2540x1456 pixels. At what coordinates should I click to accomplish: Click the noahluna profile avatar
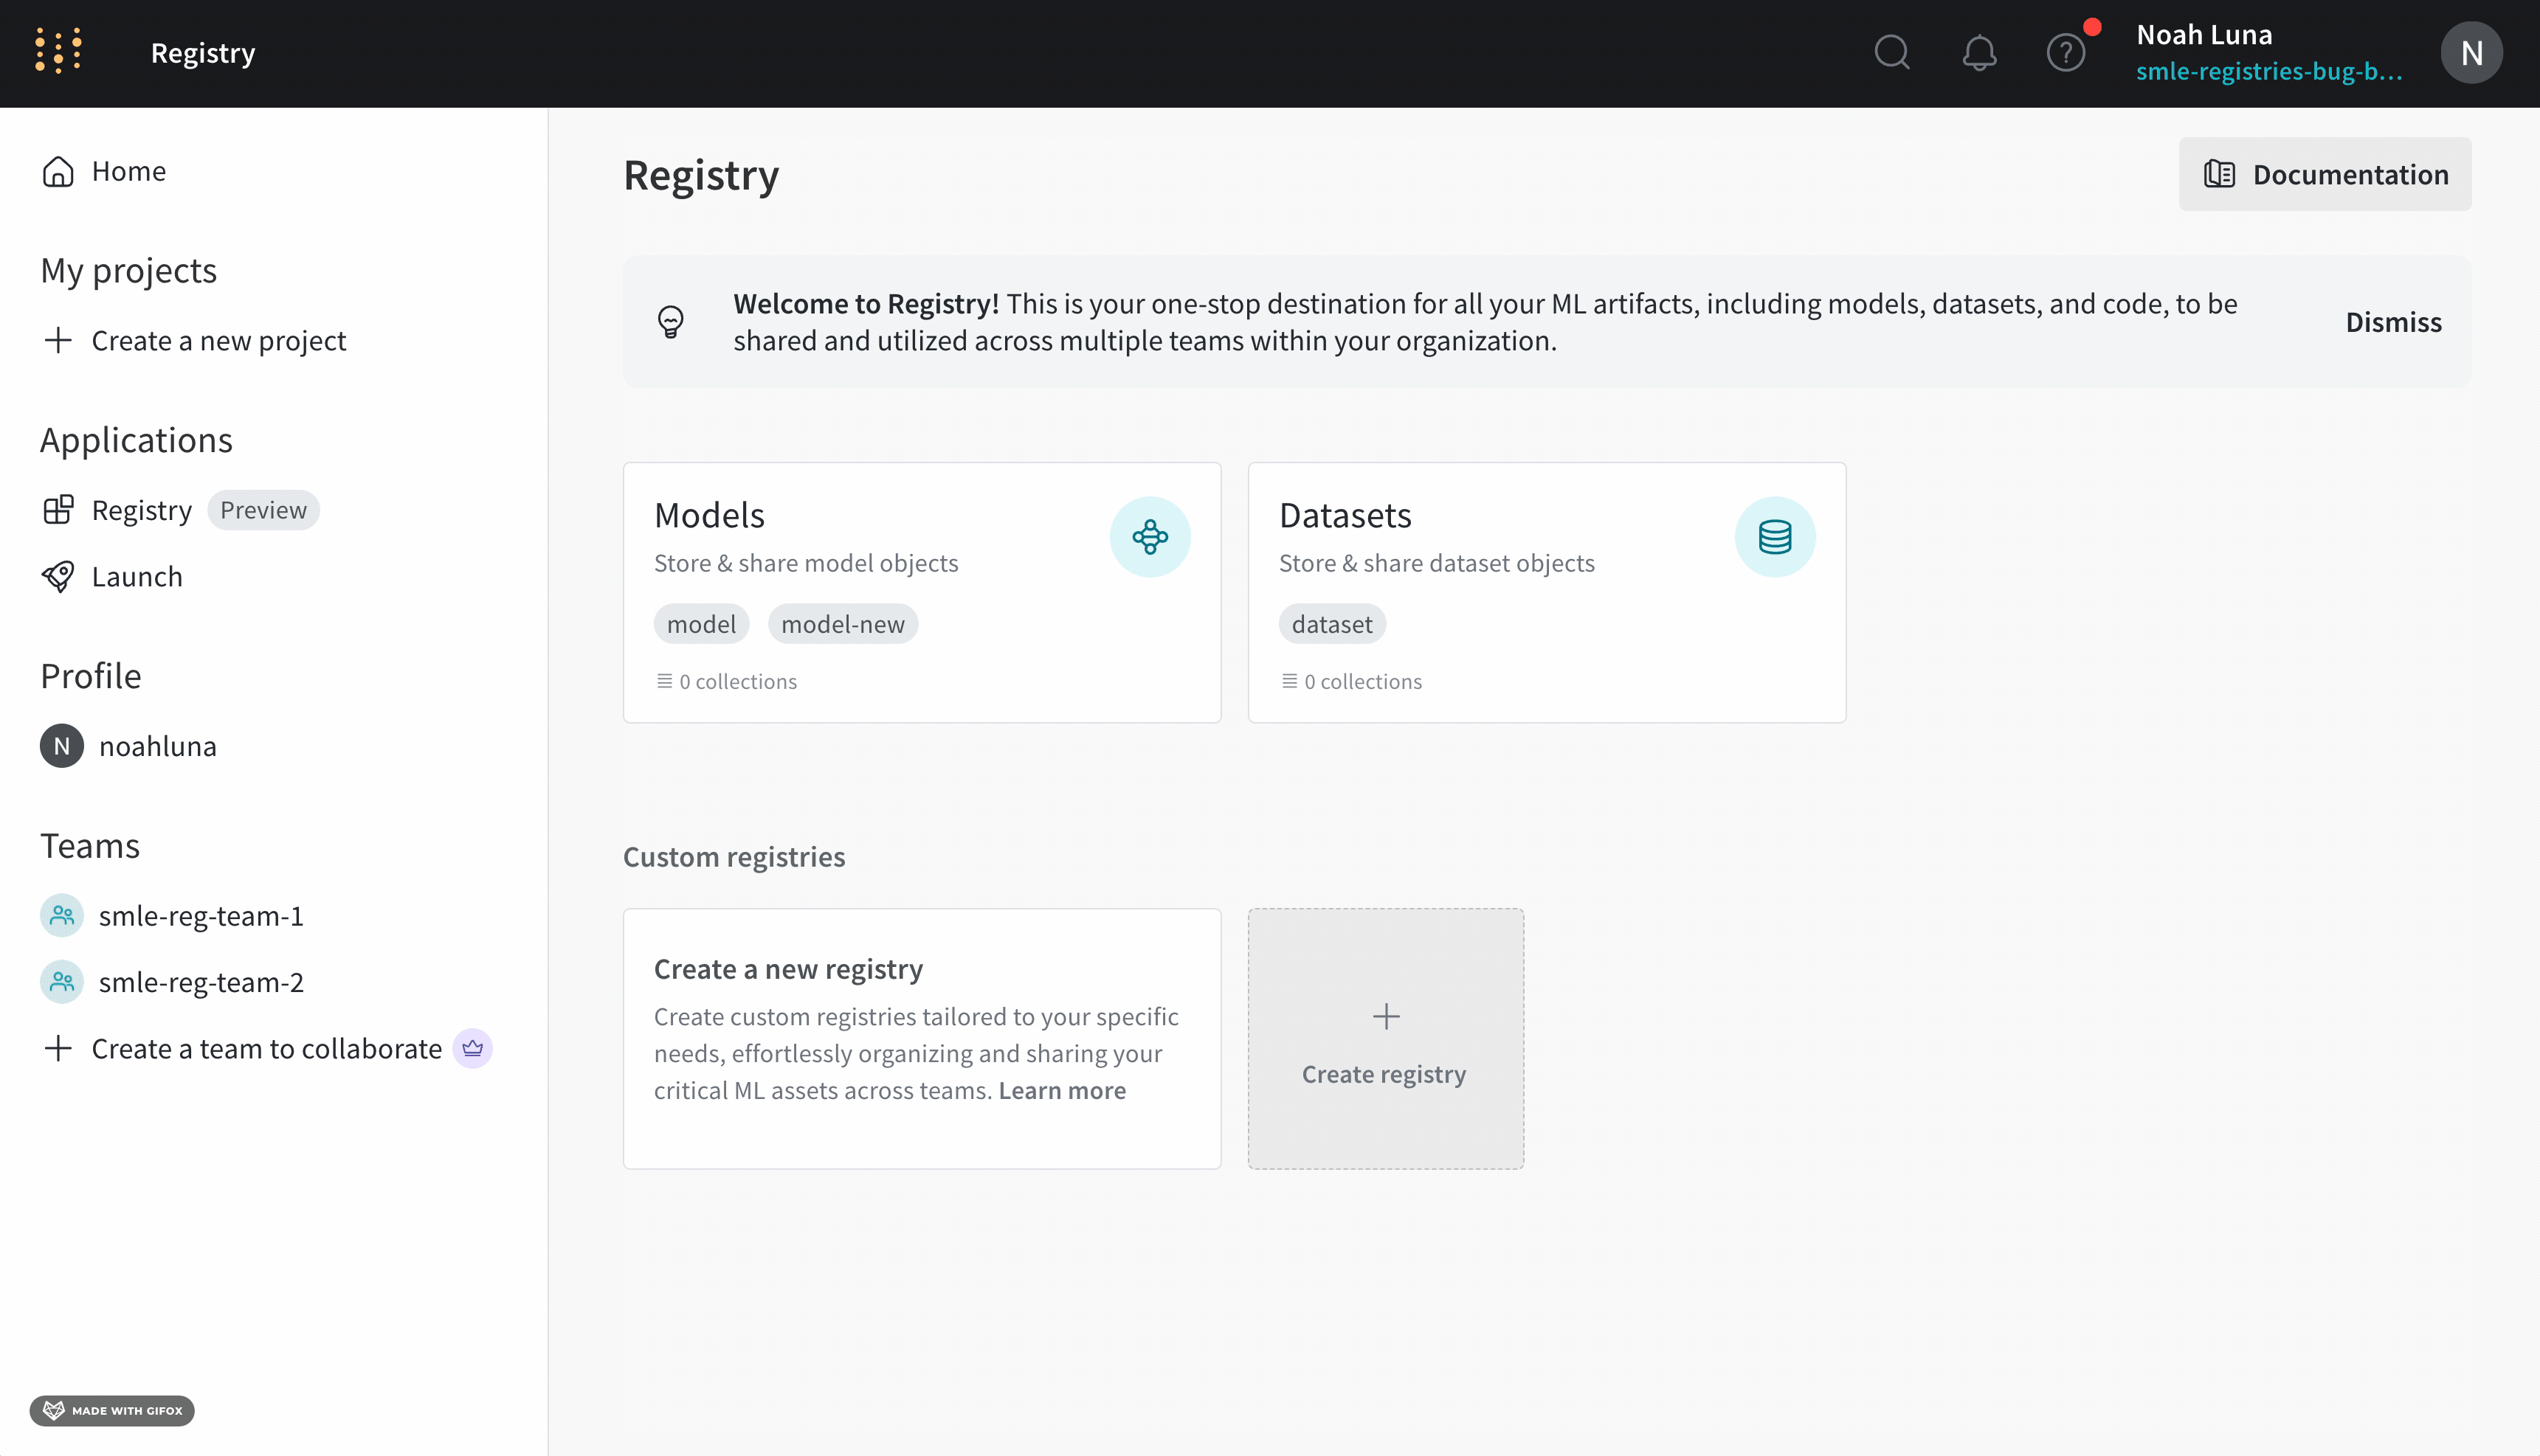(x=61, y=745)
